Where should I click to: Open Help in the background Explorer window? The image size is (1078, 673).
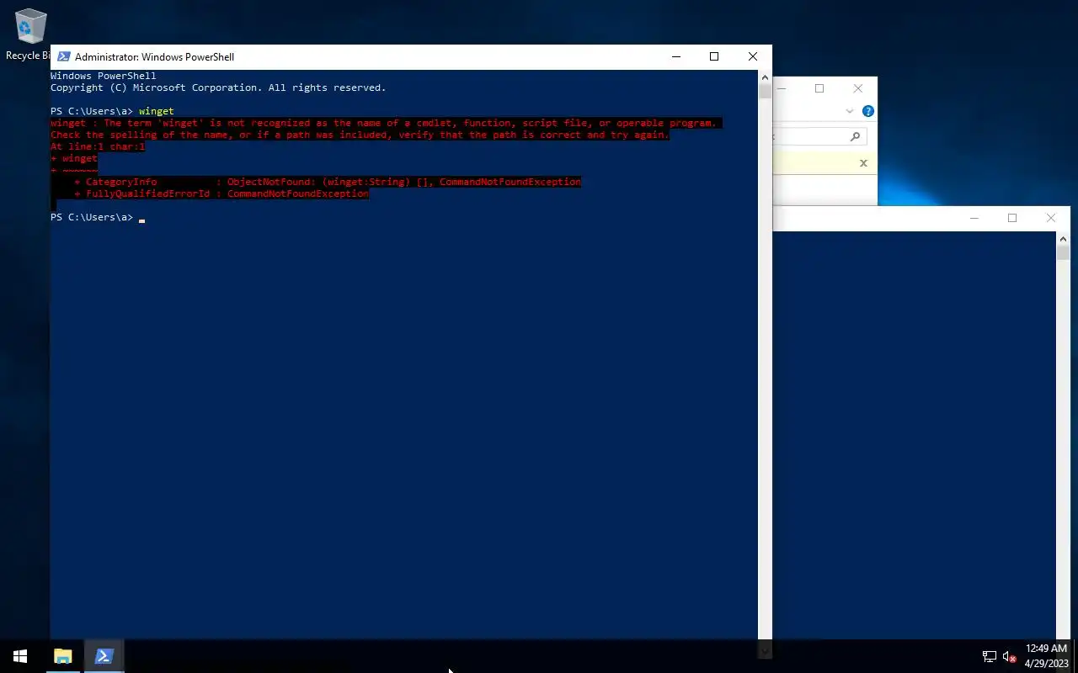[868, 111]
